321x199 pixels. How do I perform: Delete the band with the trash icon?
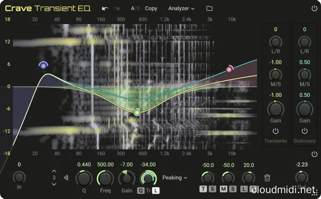[267, 178]
